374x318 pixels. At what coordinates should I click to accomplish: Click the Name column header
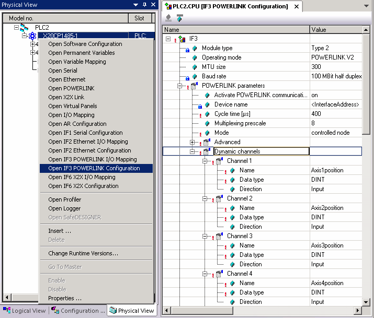[x=236, y=30]
